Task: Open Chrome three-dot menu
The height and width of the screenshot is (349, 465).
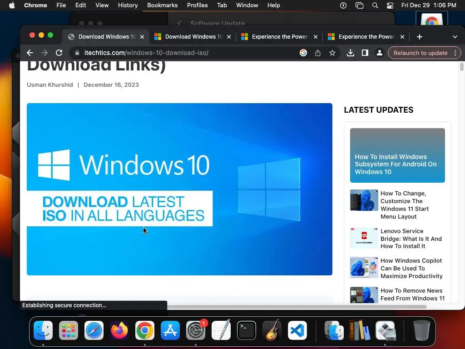Action: (x=455, y=53)
